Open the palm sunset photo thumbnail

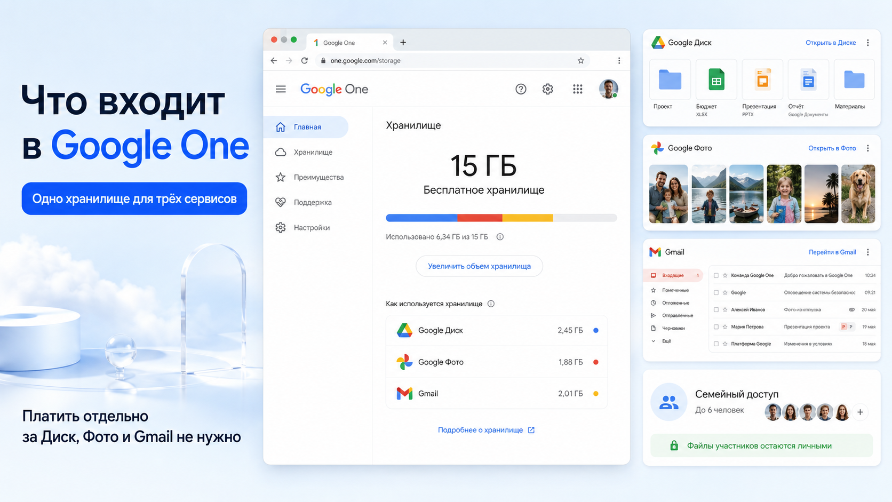(x=821, y=194)
